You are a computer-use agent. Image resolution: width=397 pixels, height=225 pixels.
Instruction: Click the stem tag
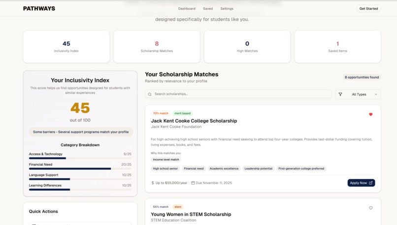point(178,207)
